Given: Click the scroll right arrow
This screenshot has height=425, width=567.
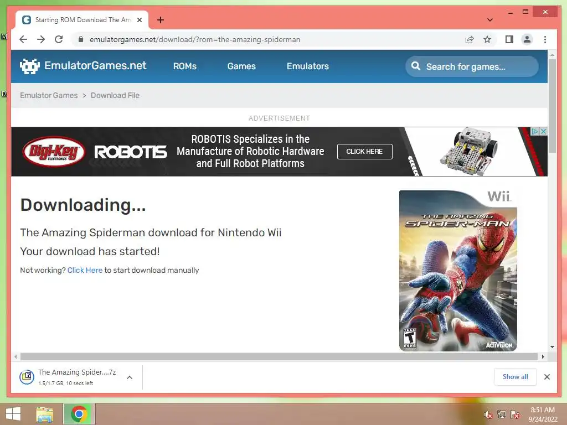Looking at the screenshot, I should point(543,357).
